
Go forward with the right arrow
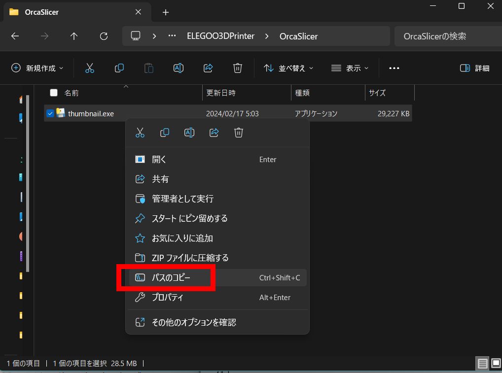click(44, 36)
